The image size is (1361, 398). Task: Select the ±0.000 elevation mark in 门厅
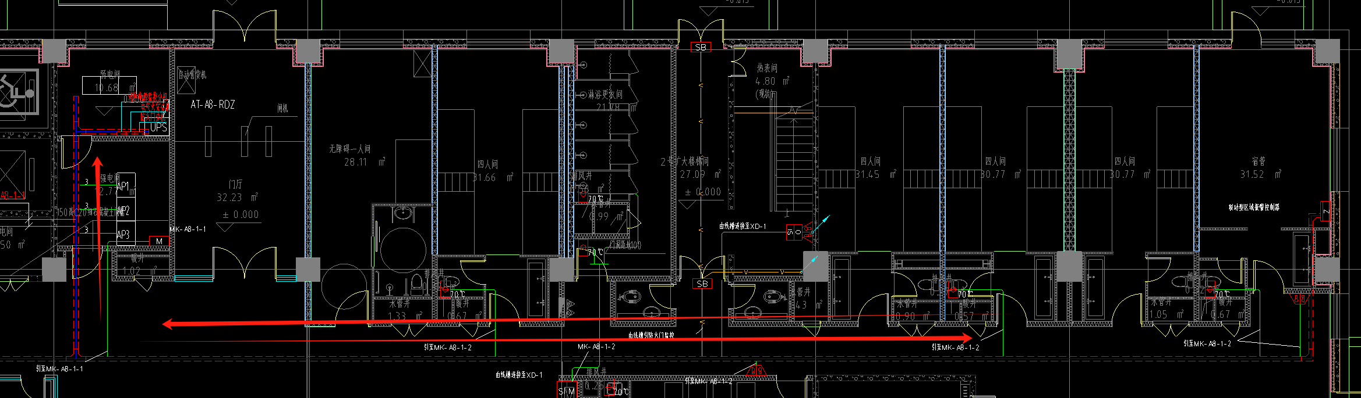coord(241,214)
